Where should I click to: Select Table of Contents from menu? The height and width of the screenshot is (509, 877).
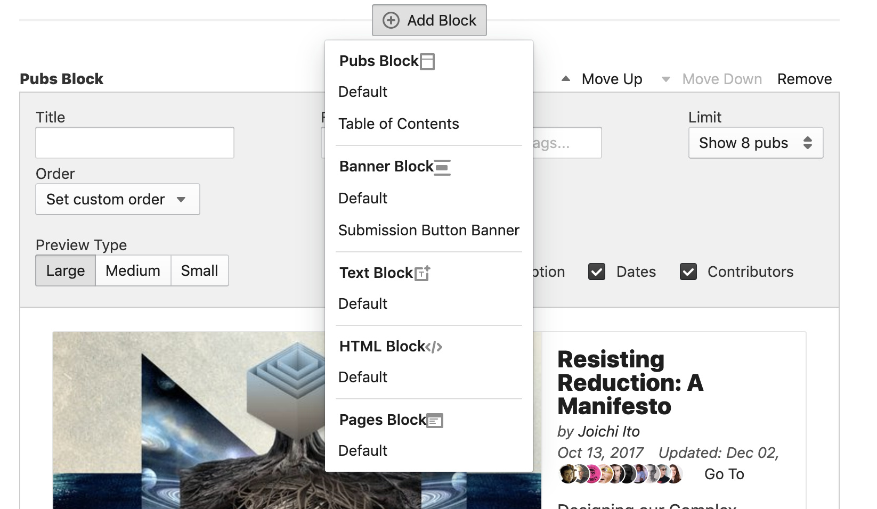[399, 124]
